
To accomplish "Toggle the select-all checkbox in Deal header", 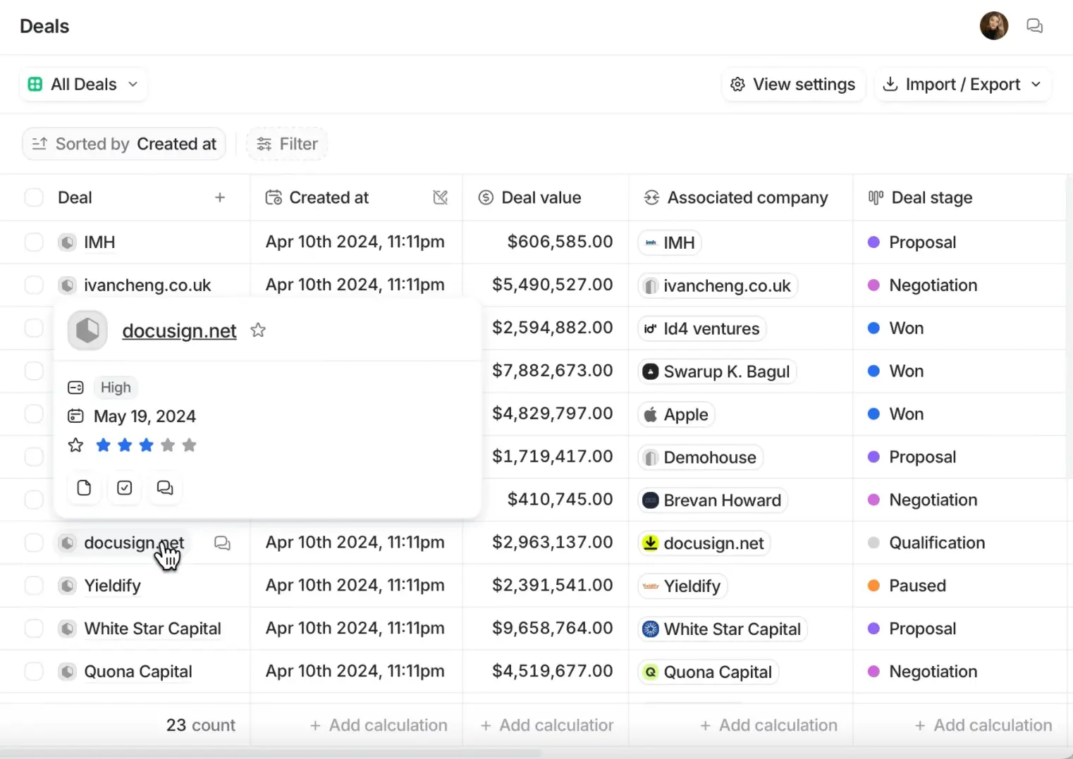I will click(34, 198).
